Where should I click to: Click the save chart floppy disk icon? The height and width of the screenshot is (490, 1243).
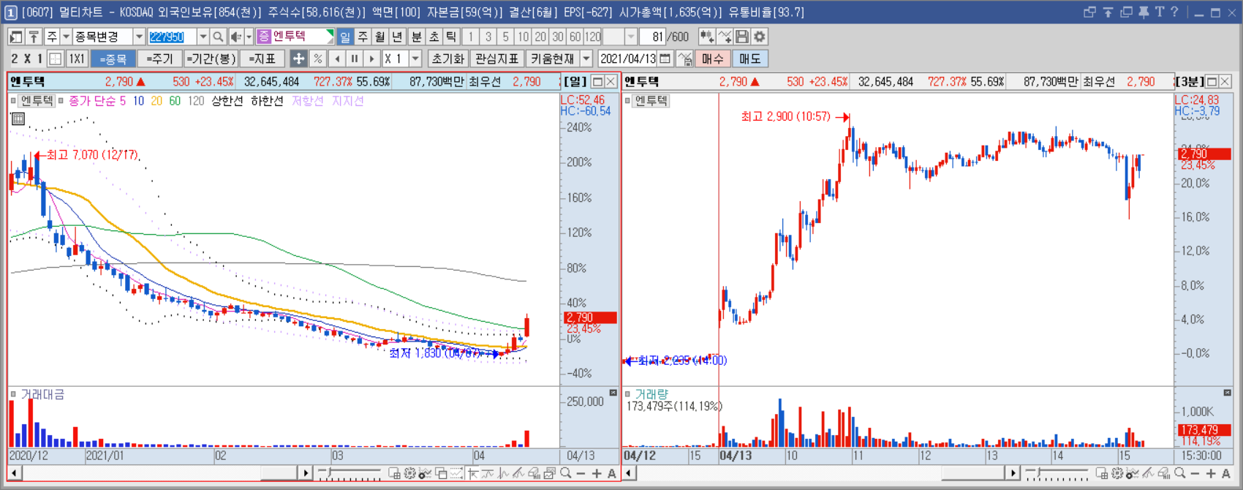tap(742, 37)
